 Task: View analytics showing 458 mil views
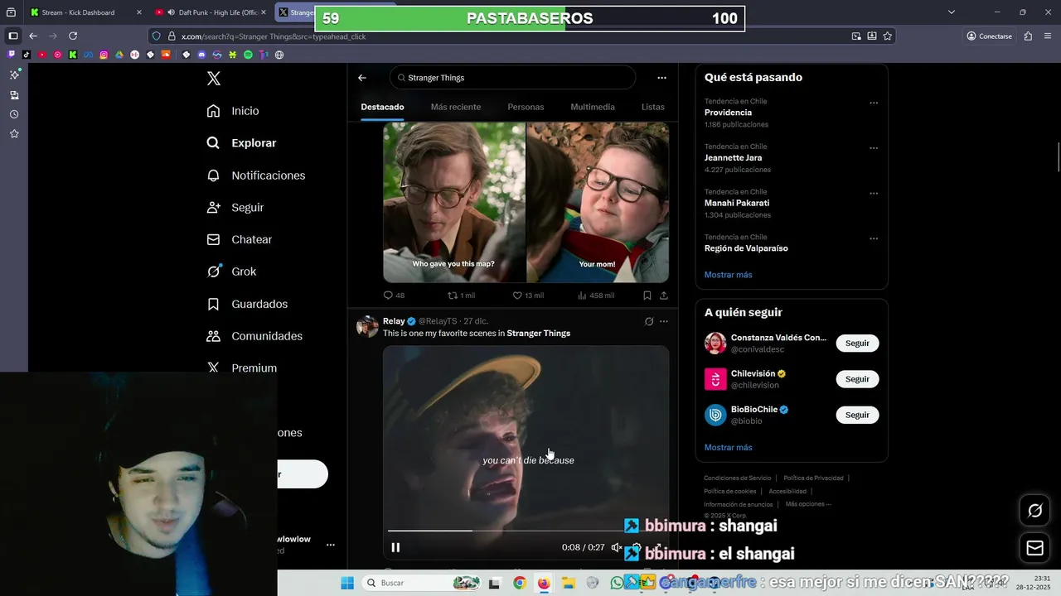coord(595,296)
